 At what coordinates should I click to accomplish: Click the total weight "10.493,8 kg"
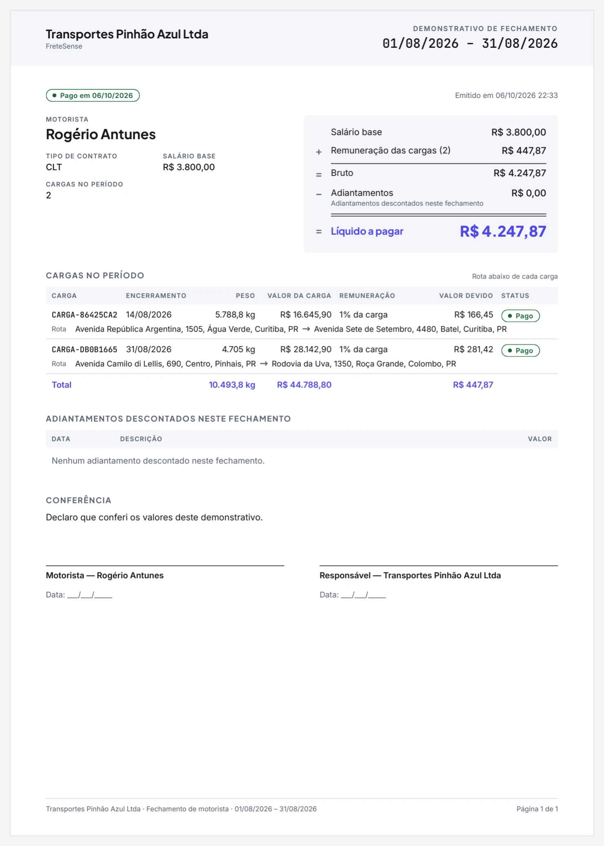(232, 385)
